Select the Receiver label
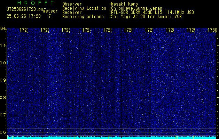 (72, 13)
